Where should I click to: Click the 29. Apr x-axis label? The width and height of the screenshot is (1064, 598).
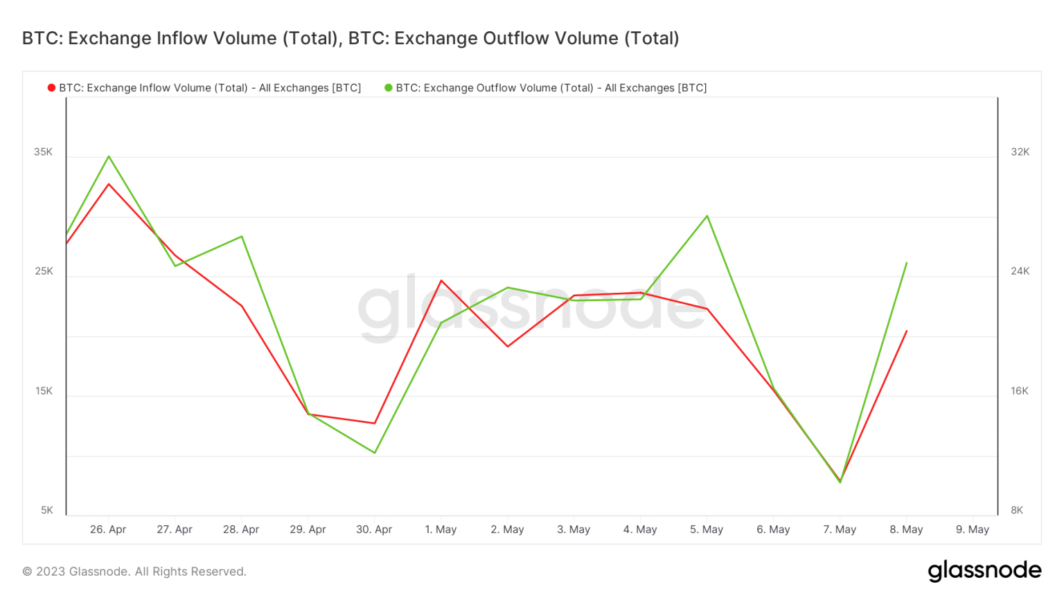pos(308,529)
